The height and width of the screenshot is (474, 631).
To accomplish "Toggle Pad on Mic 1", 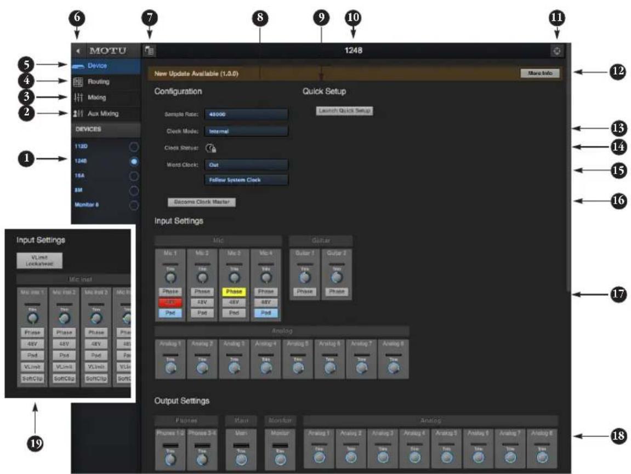I will click(x=170, y=313).
